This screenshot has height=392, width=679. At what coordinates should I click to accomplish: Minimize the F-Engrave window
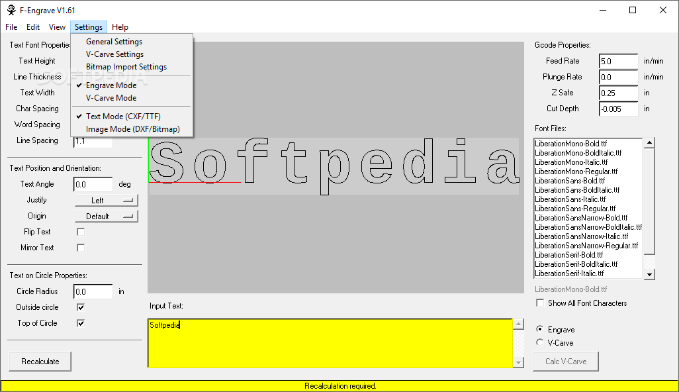603,10
